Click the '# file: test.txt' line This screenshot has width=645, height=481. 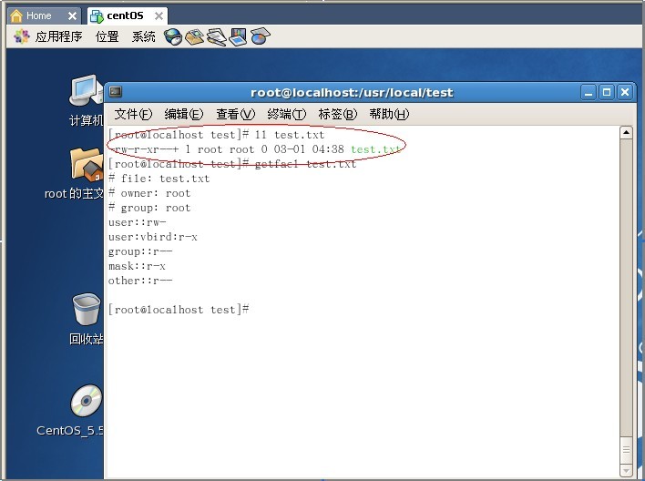(x=159, y=179)
